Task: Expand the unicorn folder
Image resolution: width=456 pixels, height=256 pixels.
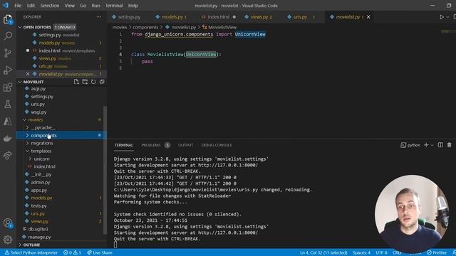Action: click(30, 159)
